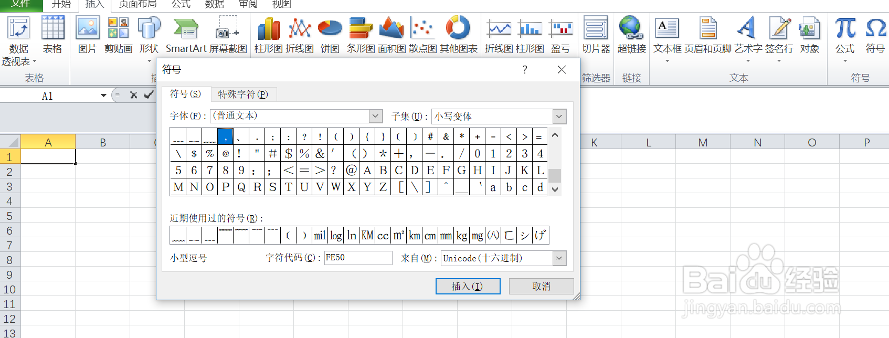Insert a Line sparkline (迷你折线图)
The width and height of the screenshot is (889, 338).
pos(499,35)
